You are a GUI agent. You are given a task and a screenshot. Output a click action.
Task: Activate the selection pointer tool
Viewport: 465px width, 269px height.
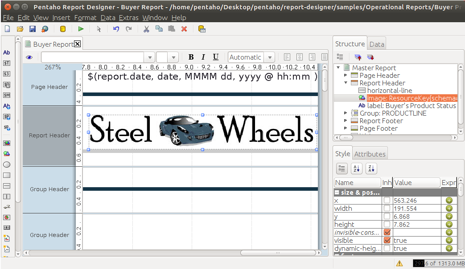point(99,29)
